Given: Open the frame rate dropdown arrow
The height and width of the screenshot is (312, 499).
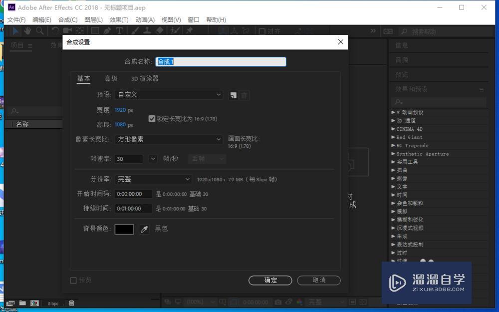Looking at the screenshot, I should tap(153, 159).
